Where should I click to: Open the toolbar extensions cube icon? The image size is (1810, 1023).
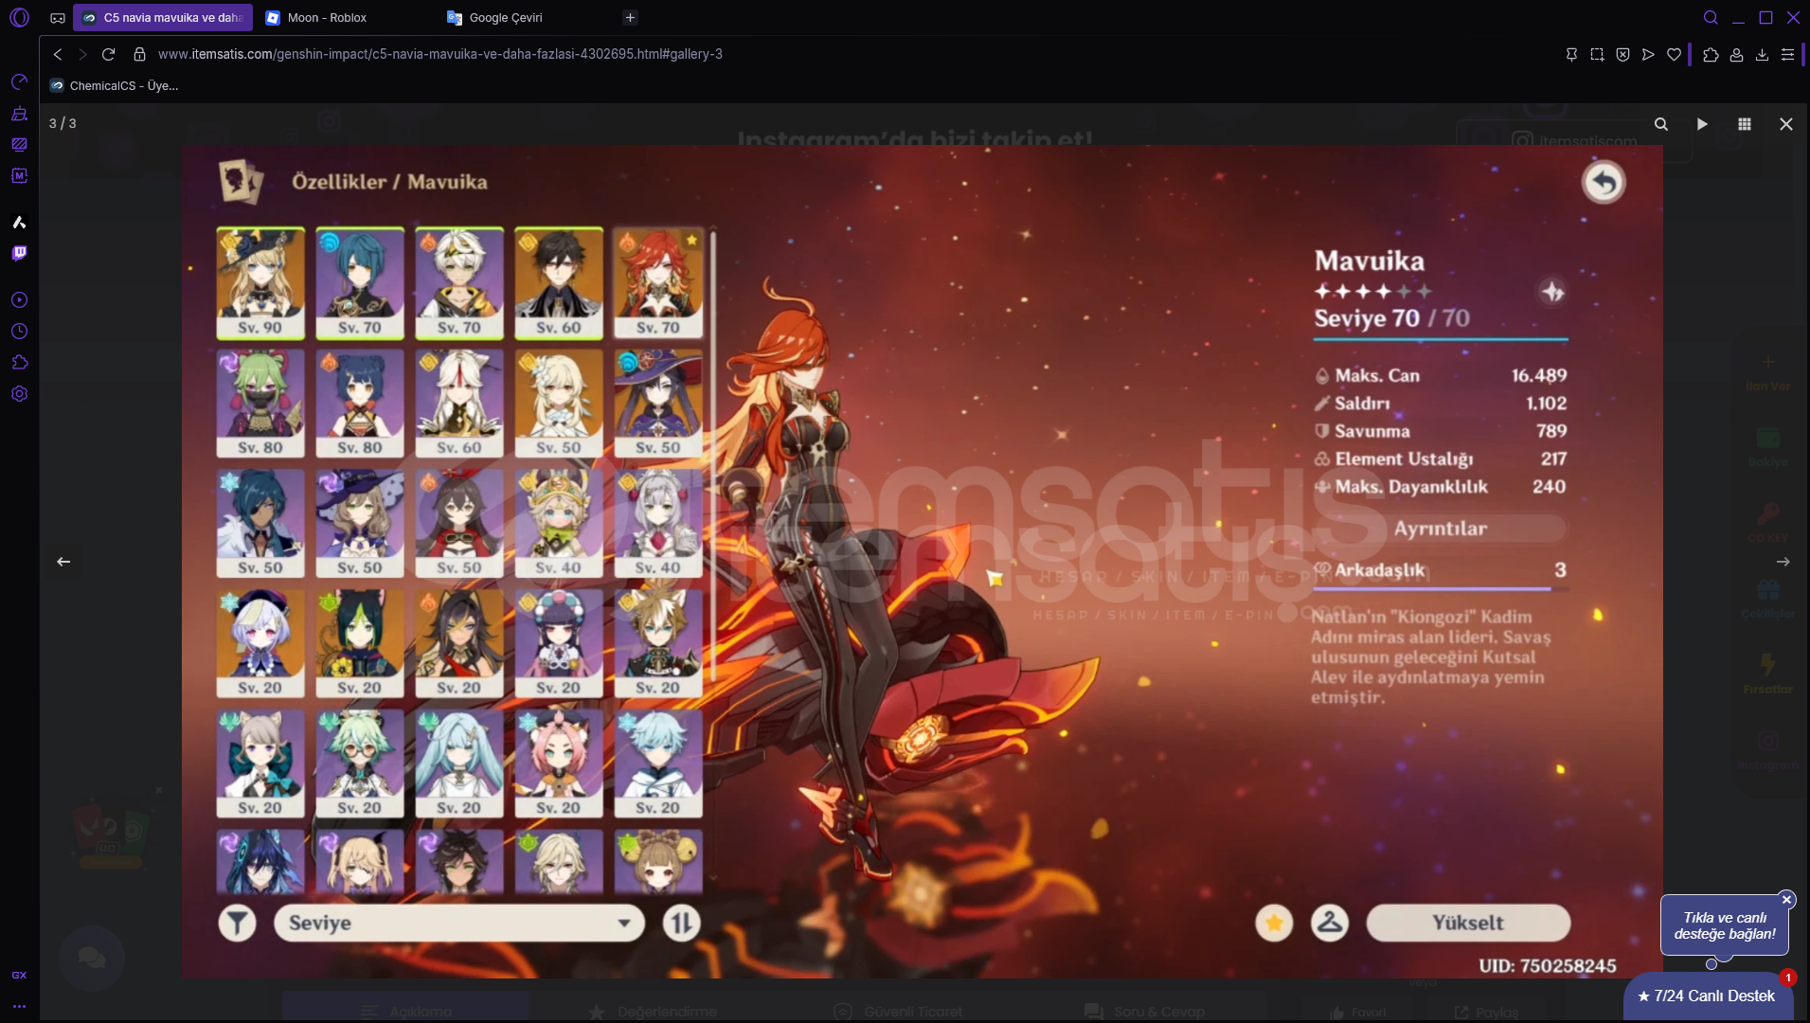[1711, 54]
